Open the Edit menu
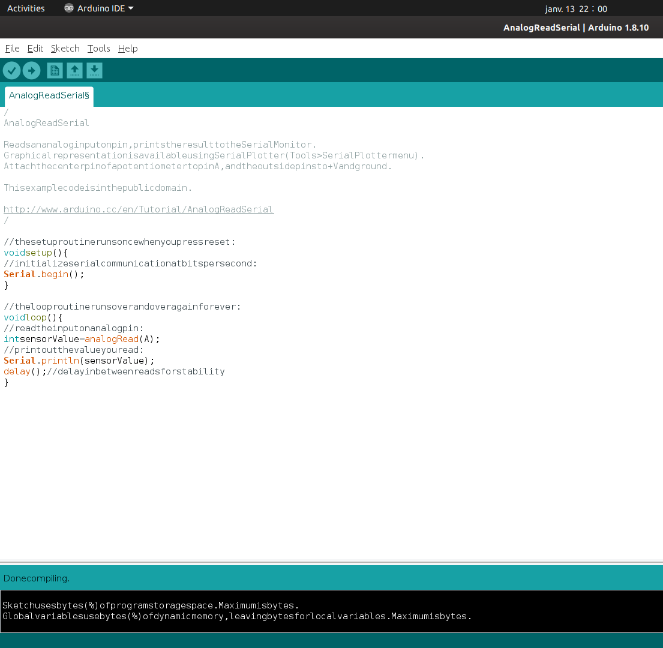The image size is (663, 648). click(35, 49)
